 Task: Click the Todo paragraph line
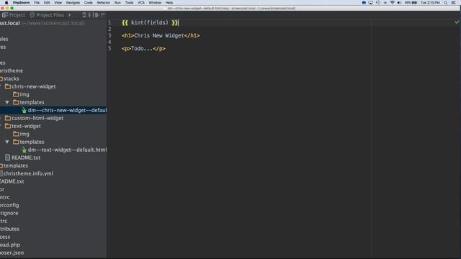tap(143, 49)
